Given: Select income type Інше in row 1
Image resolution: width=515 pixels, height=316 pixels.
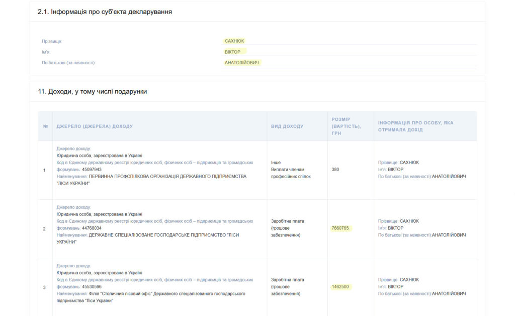Looking at the screenshot, I should (276, 163).
